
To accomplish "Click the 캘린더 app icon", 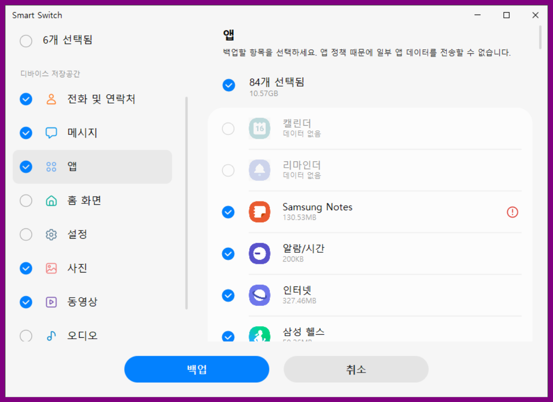I will click(x=259, y=129).
